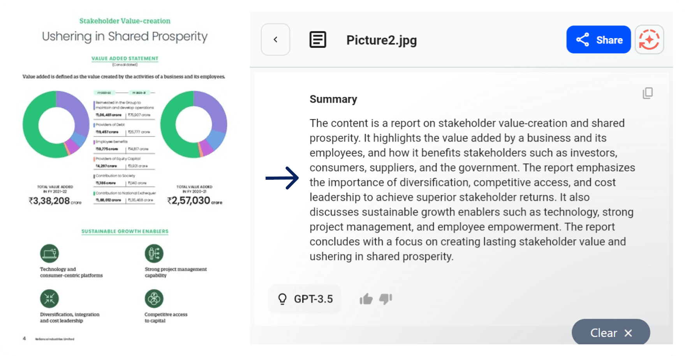Click the Competitive access to capital icon
685x356 pixels.
click(154, 299)
